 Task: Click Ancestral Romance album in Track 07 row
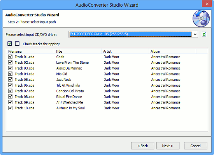coord(166,91)
